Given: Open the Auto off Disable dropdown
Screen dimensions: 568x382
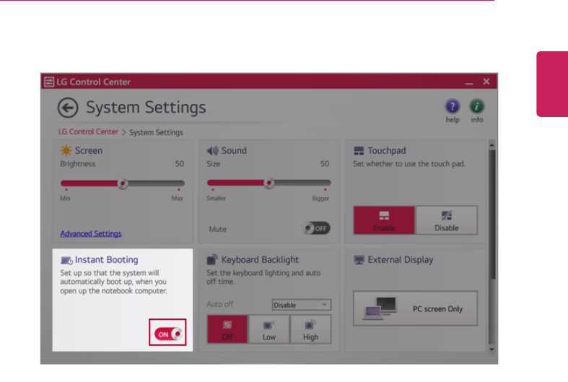Looking at the screenshot, I should [x=302, y=305].
